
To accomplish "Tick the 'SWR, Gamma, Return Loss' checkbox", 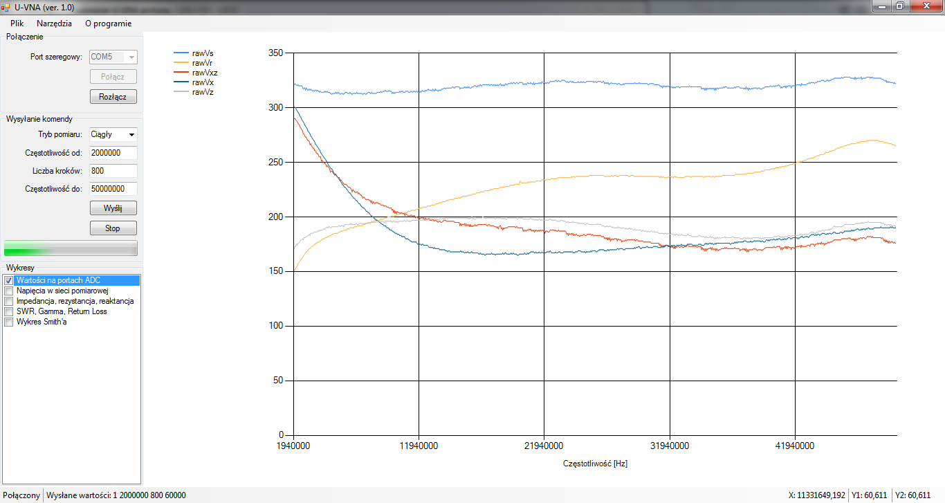I will click(9, 311).
